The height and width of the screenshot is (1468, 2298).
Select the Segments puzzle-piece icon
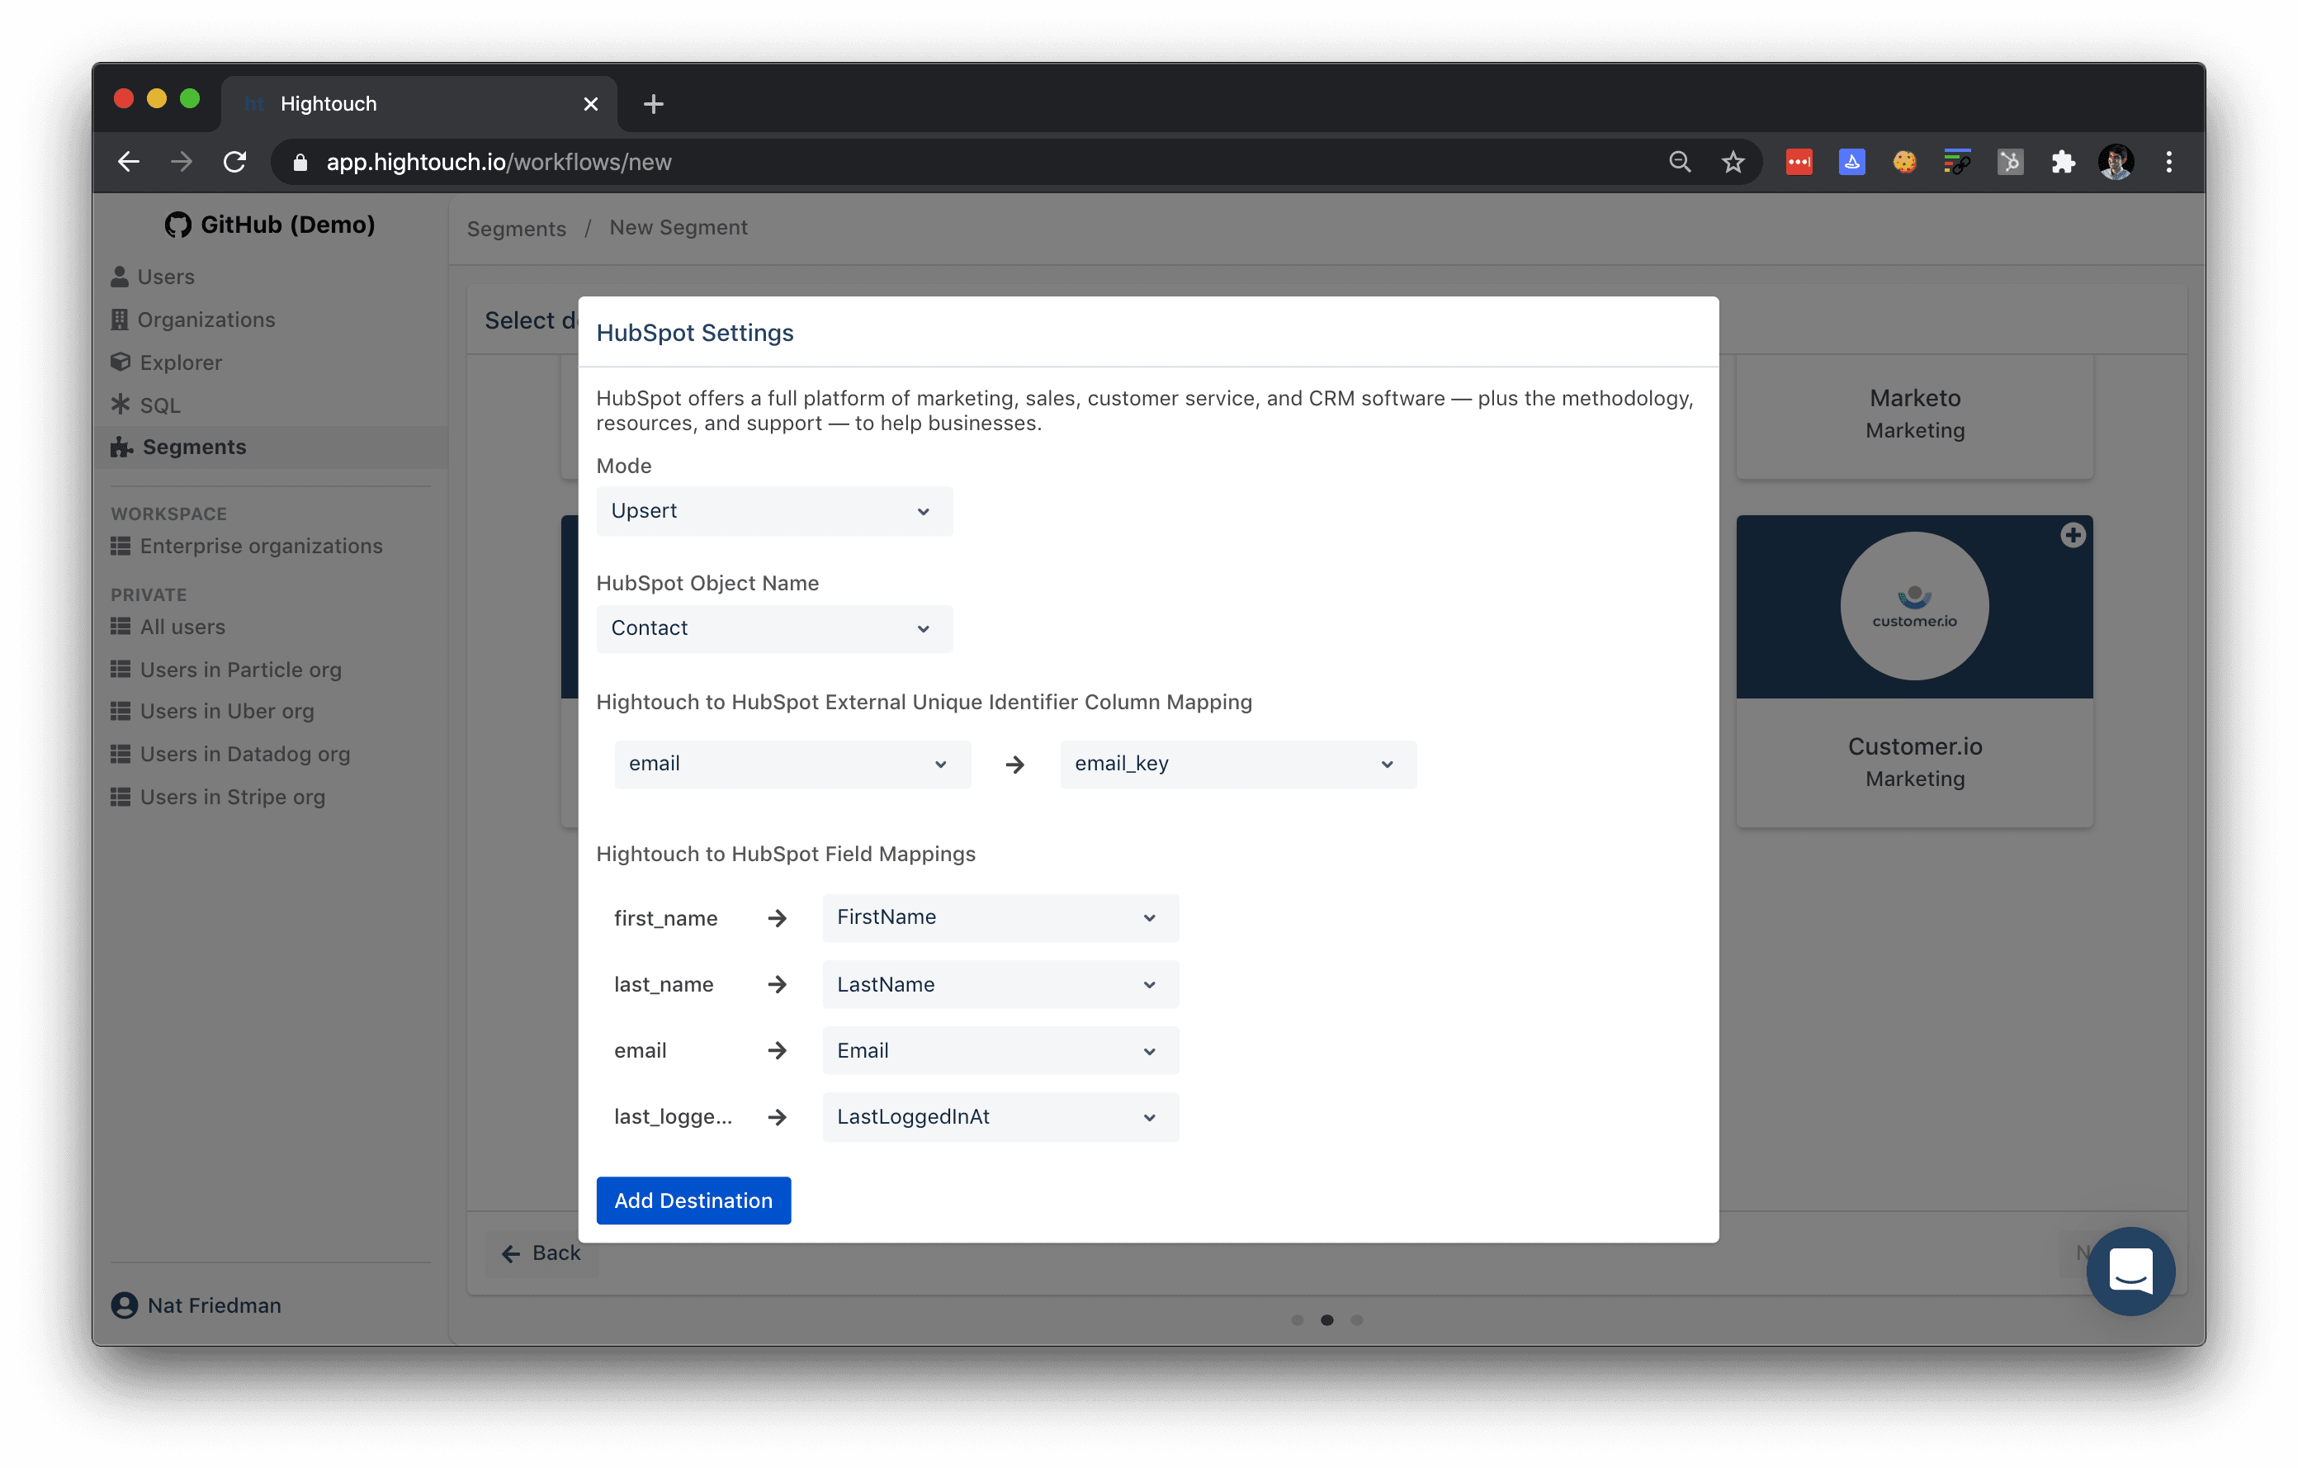coord(121,447)
